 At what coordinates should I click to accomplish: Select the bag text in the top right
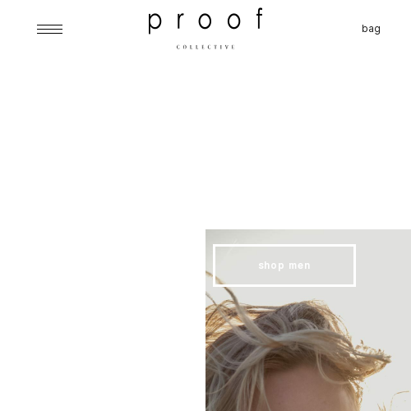pos(371,29)
